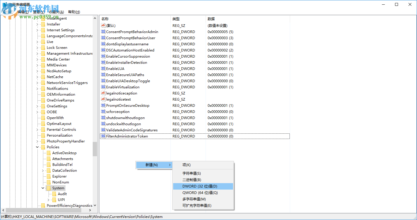
Task: Expand the PowerEfficiencyDiagnostics branch
Action: coord(37,205)
